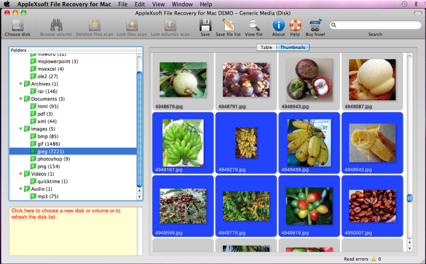
Task: Select thumbnail 4949775.jpg
Action: (x=246, y=206)
